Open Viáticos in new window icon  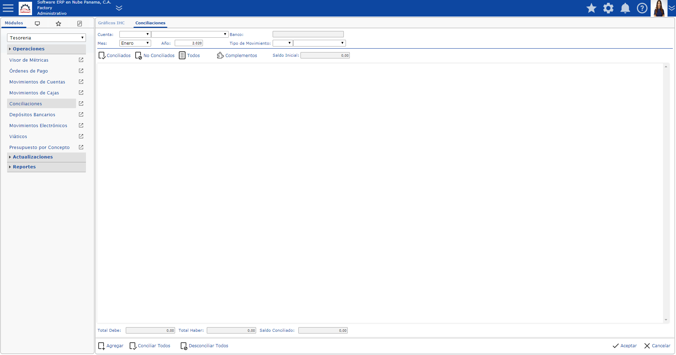[x=81, y=136]
